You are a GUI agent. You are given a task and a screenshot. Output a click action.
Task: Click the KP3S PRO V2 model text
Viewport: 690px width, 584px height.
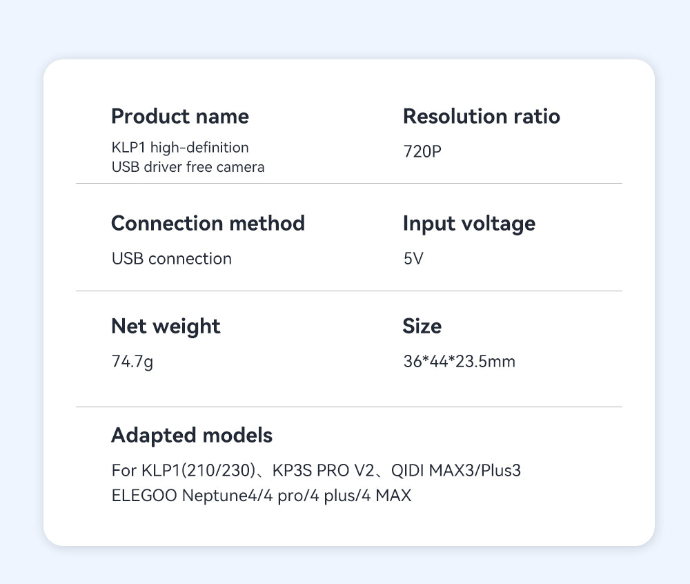[323, 471]
